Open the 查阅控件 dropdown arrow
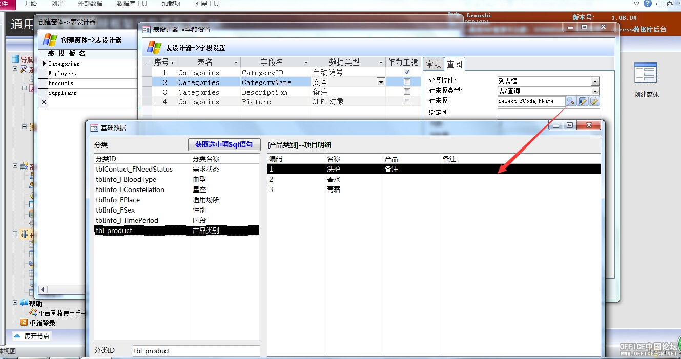681x359 pixels. pos(595,81)
